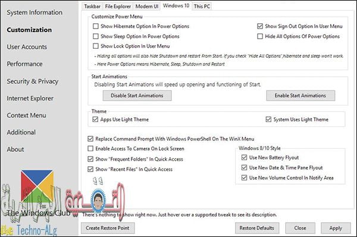Click The Windows Club text link
Viewport: 357px width, 237px height.
[x=39, y=213]
